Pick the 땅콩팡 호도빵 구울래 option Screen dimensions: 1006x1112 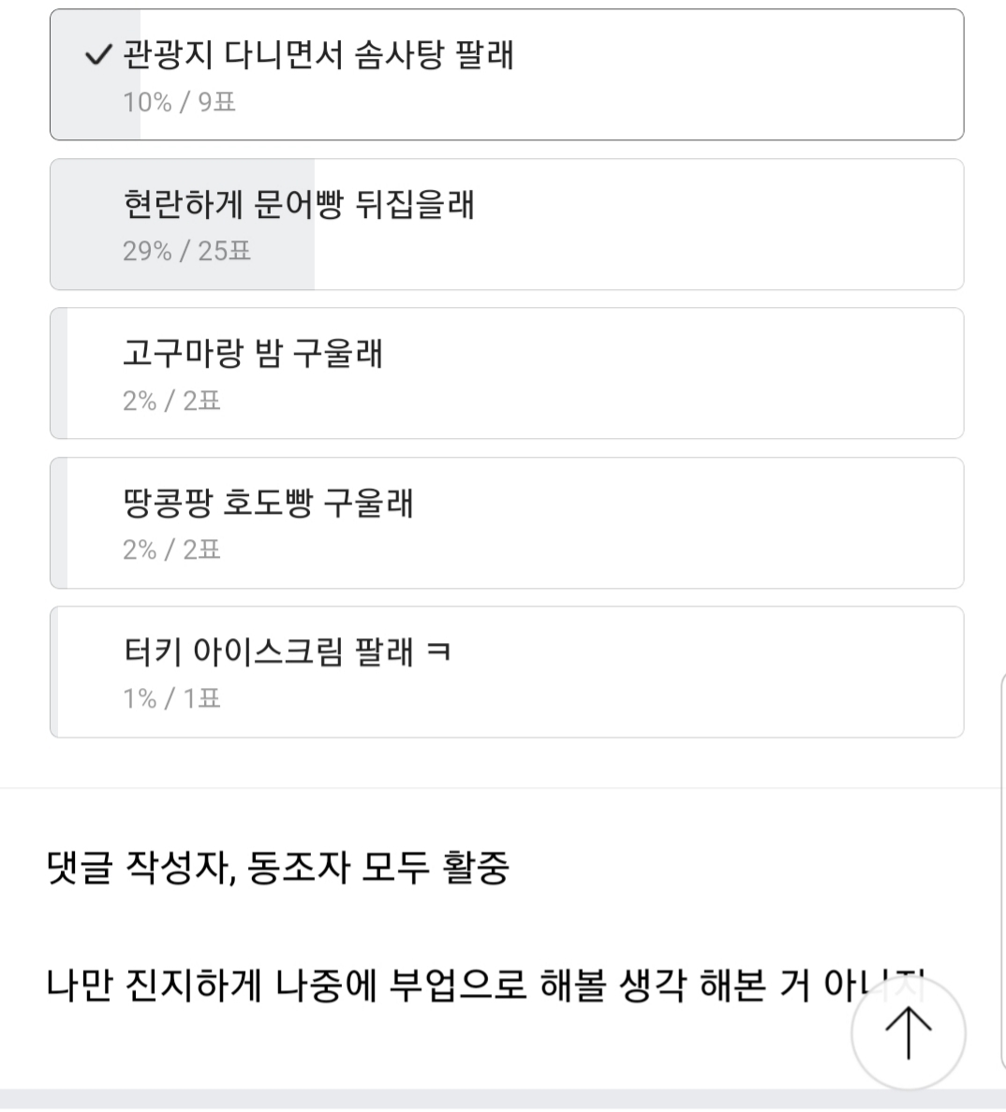point(507,522)
